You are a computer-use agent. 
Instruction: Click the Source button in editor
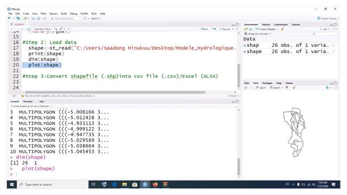225,29
